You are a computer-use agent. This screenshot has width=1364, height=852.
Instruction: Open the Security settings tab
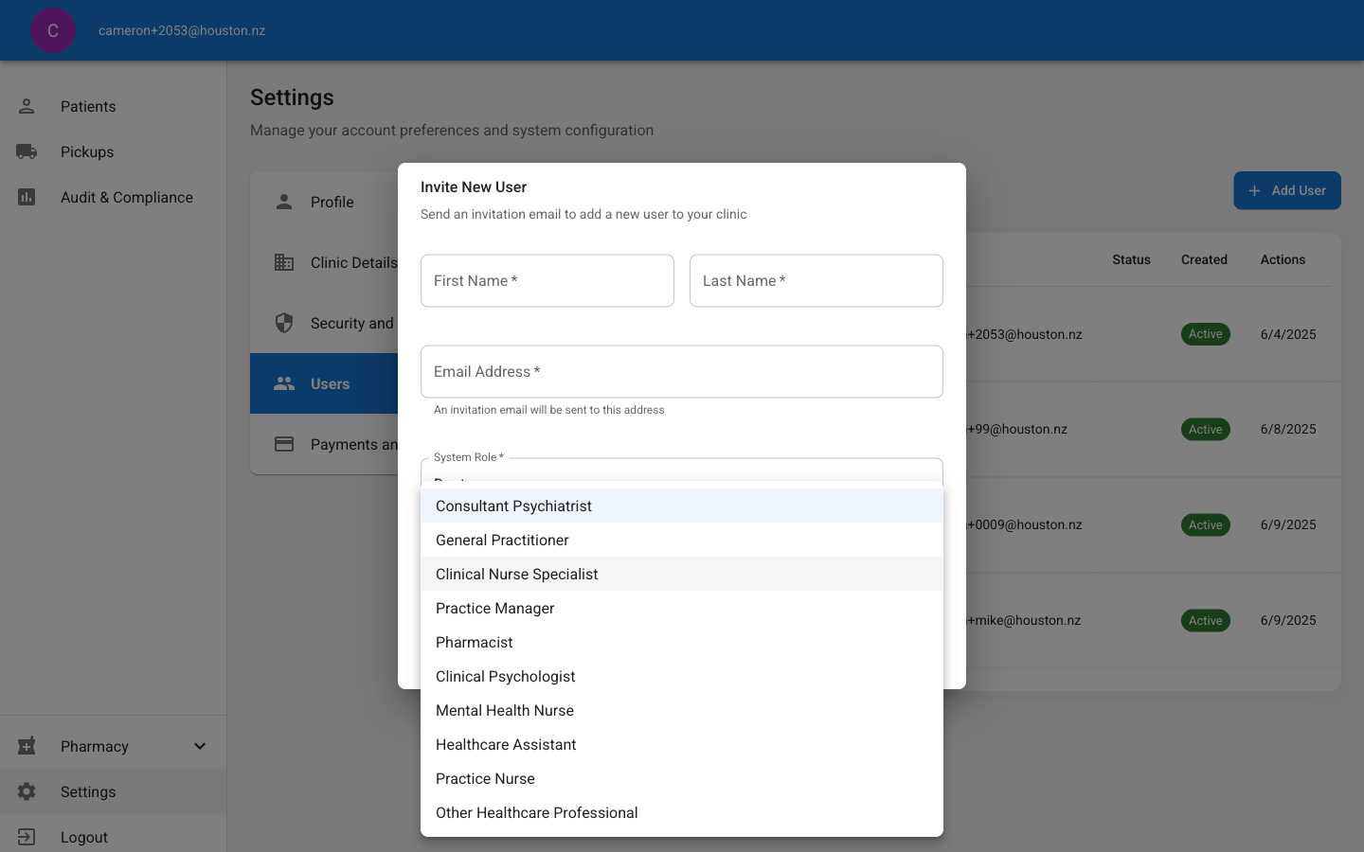[x=324, y=323]
